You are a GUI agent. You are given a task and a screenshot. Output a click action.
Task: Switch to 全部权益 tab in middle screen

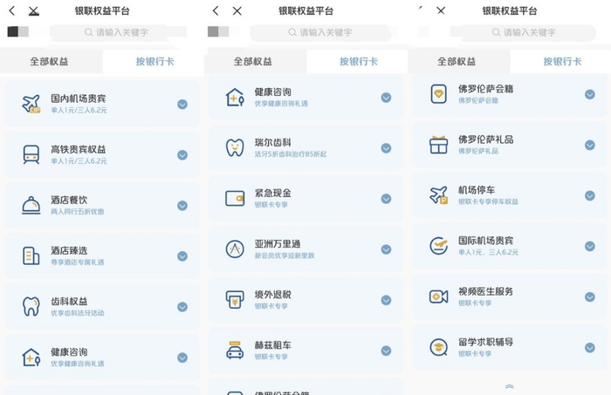point(255,61)
